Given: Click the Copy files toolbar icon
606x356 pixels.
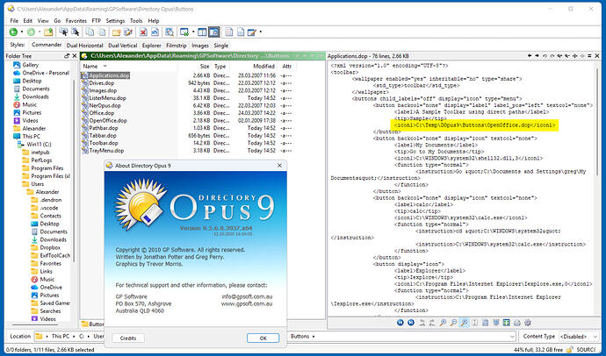Looking at the screenshot, I should point(90,30).
